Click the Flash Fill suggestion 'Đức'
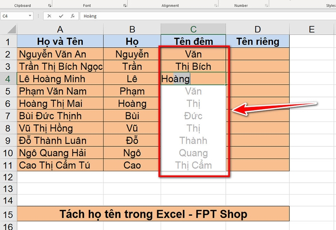The width and height of the screenshot is (336, 230). 193,116
